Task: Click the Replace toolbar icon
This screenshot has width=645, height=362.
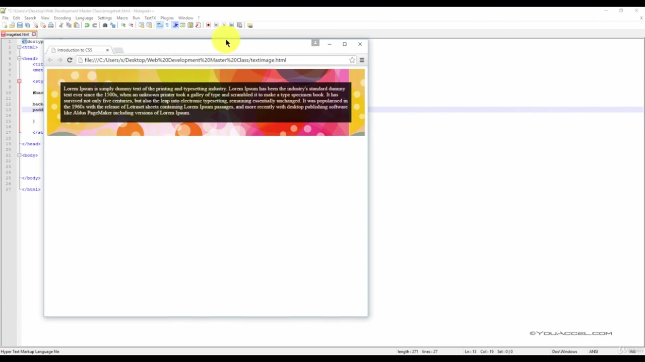Action: (113, 25)
